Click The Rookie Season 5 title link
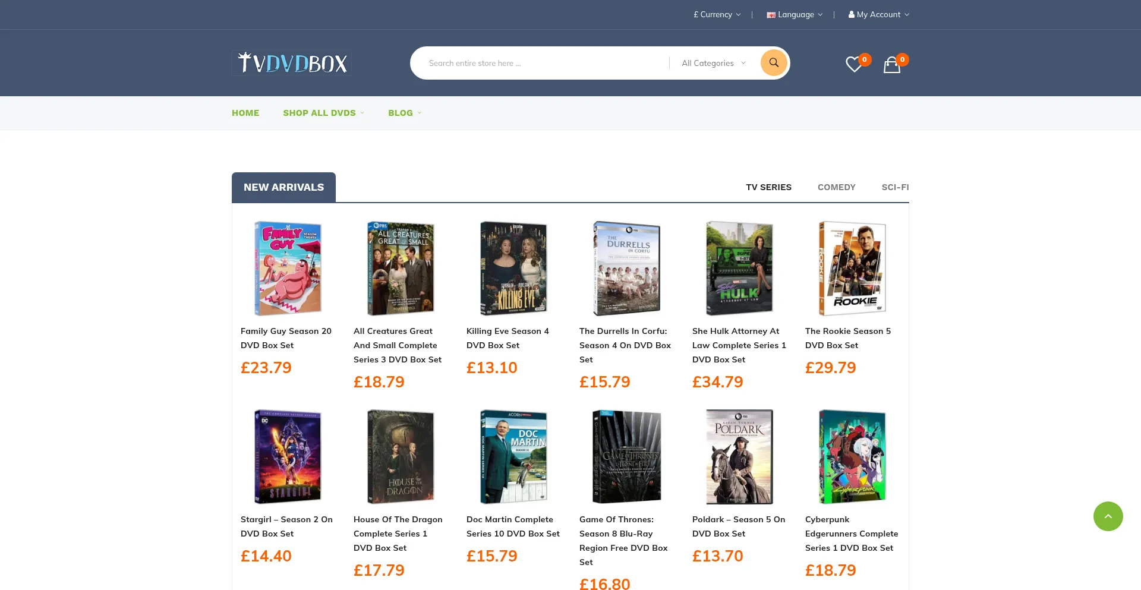 click(x=847, y=338)
